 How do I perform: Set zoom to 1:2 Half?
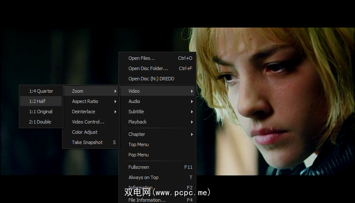(x=41, y=101)
